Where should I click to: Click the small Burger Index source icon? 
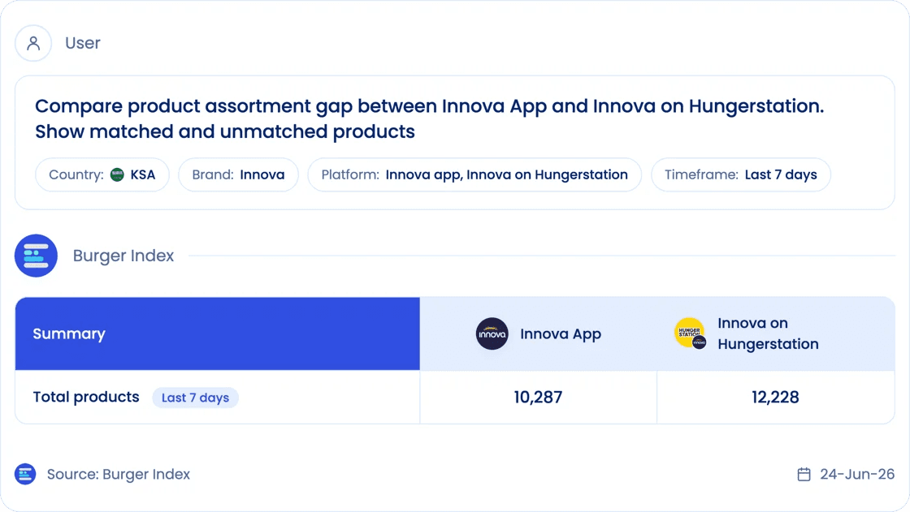point(25,475)
